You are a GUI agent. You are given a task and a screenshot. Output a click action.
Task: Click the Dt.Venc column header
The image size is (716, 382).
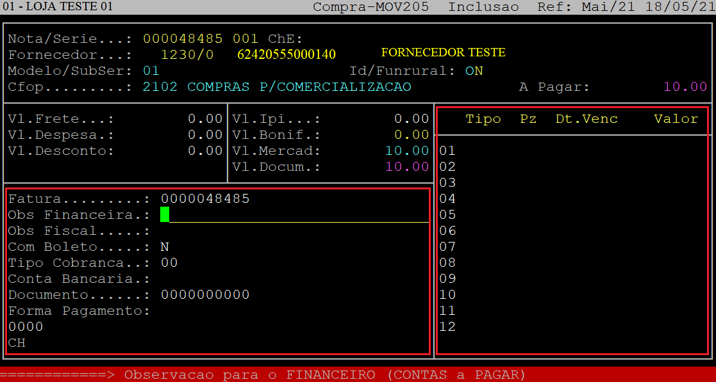(x=587, y=119)
